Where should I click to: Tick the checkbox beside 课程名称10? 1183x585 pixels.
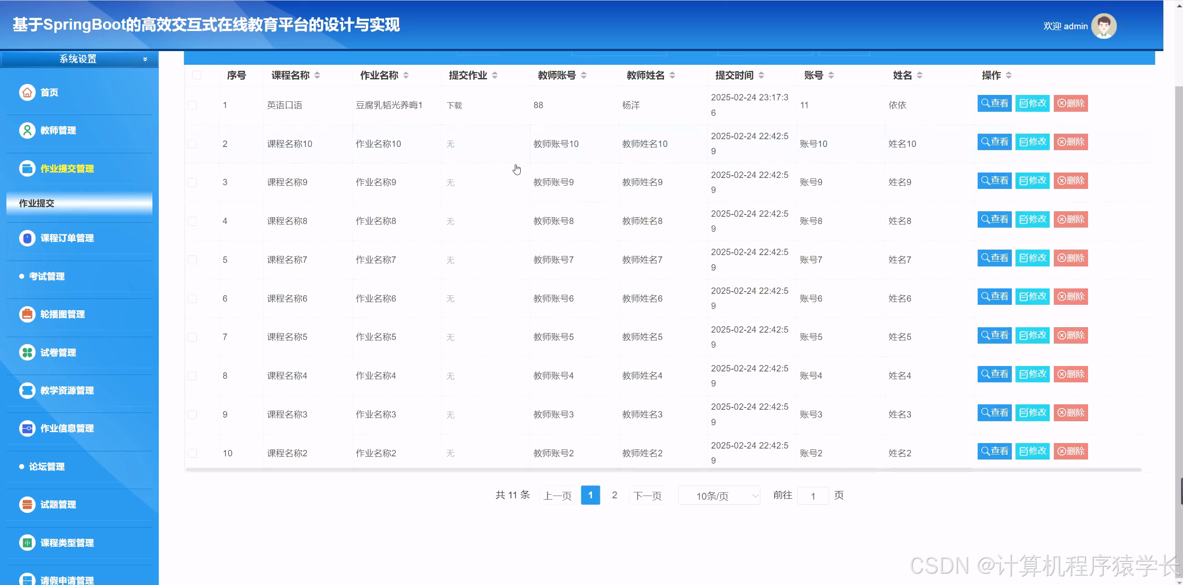click(193, 144)
